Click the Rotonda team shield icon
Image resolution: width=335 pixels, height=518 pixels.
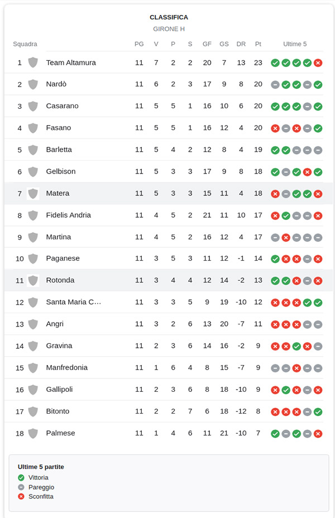point(33,280)
